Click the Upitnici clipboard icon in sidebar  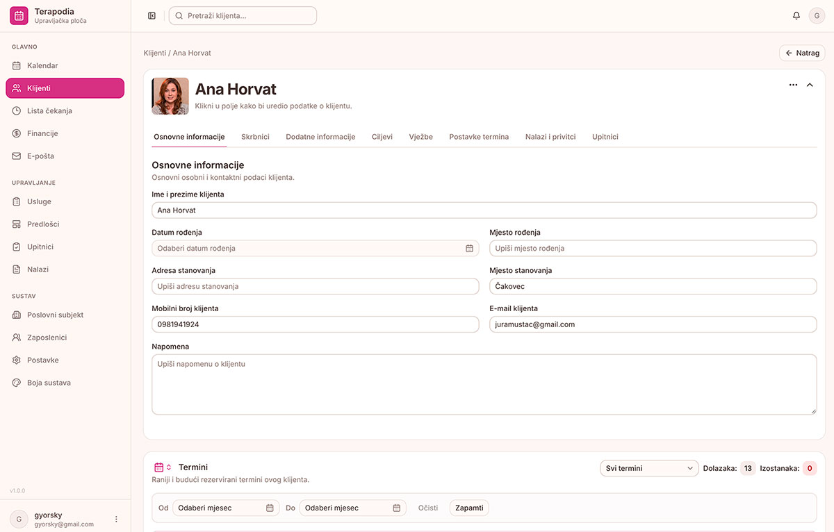coord(17,247)
